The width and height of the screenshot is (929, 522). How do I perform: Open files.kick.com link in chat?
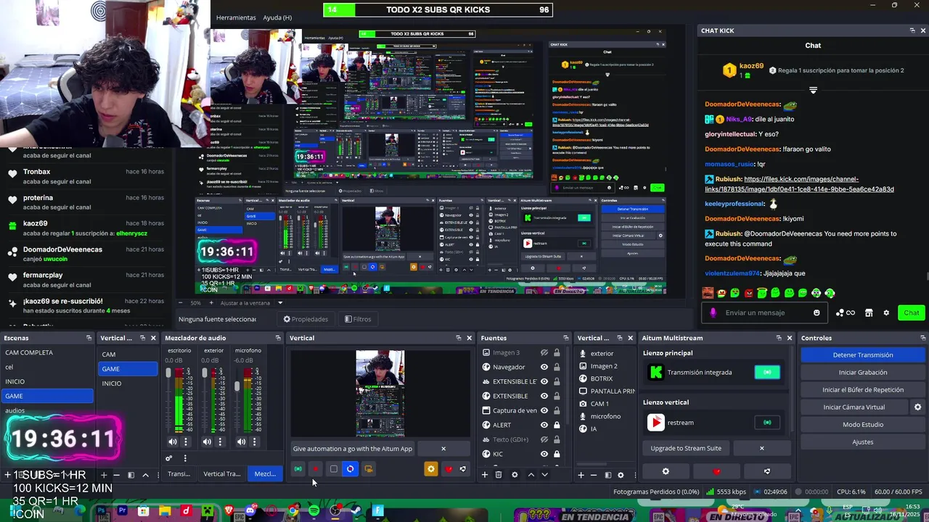click(799, 184)
